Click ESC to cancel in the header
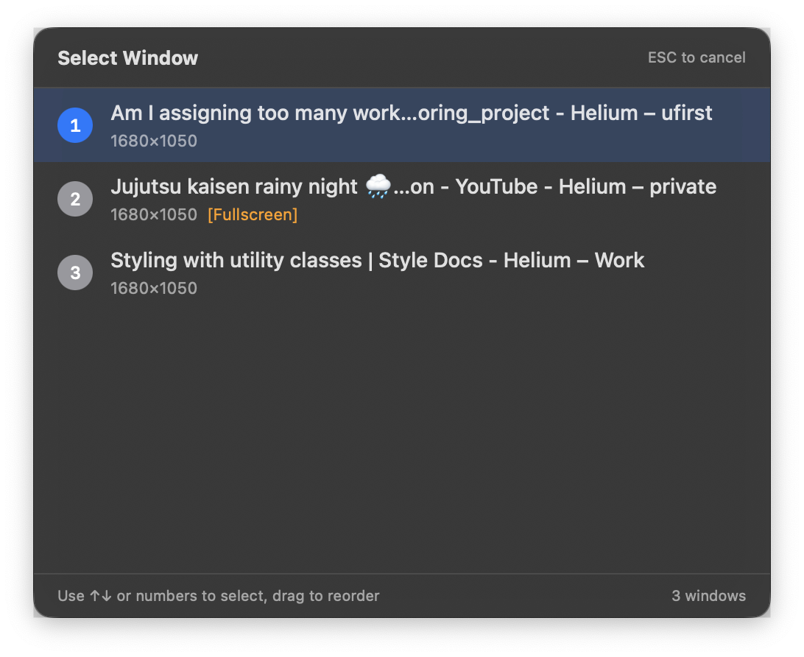804x657 pixels. (x=697, y=57)
